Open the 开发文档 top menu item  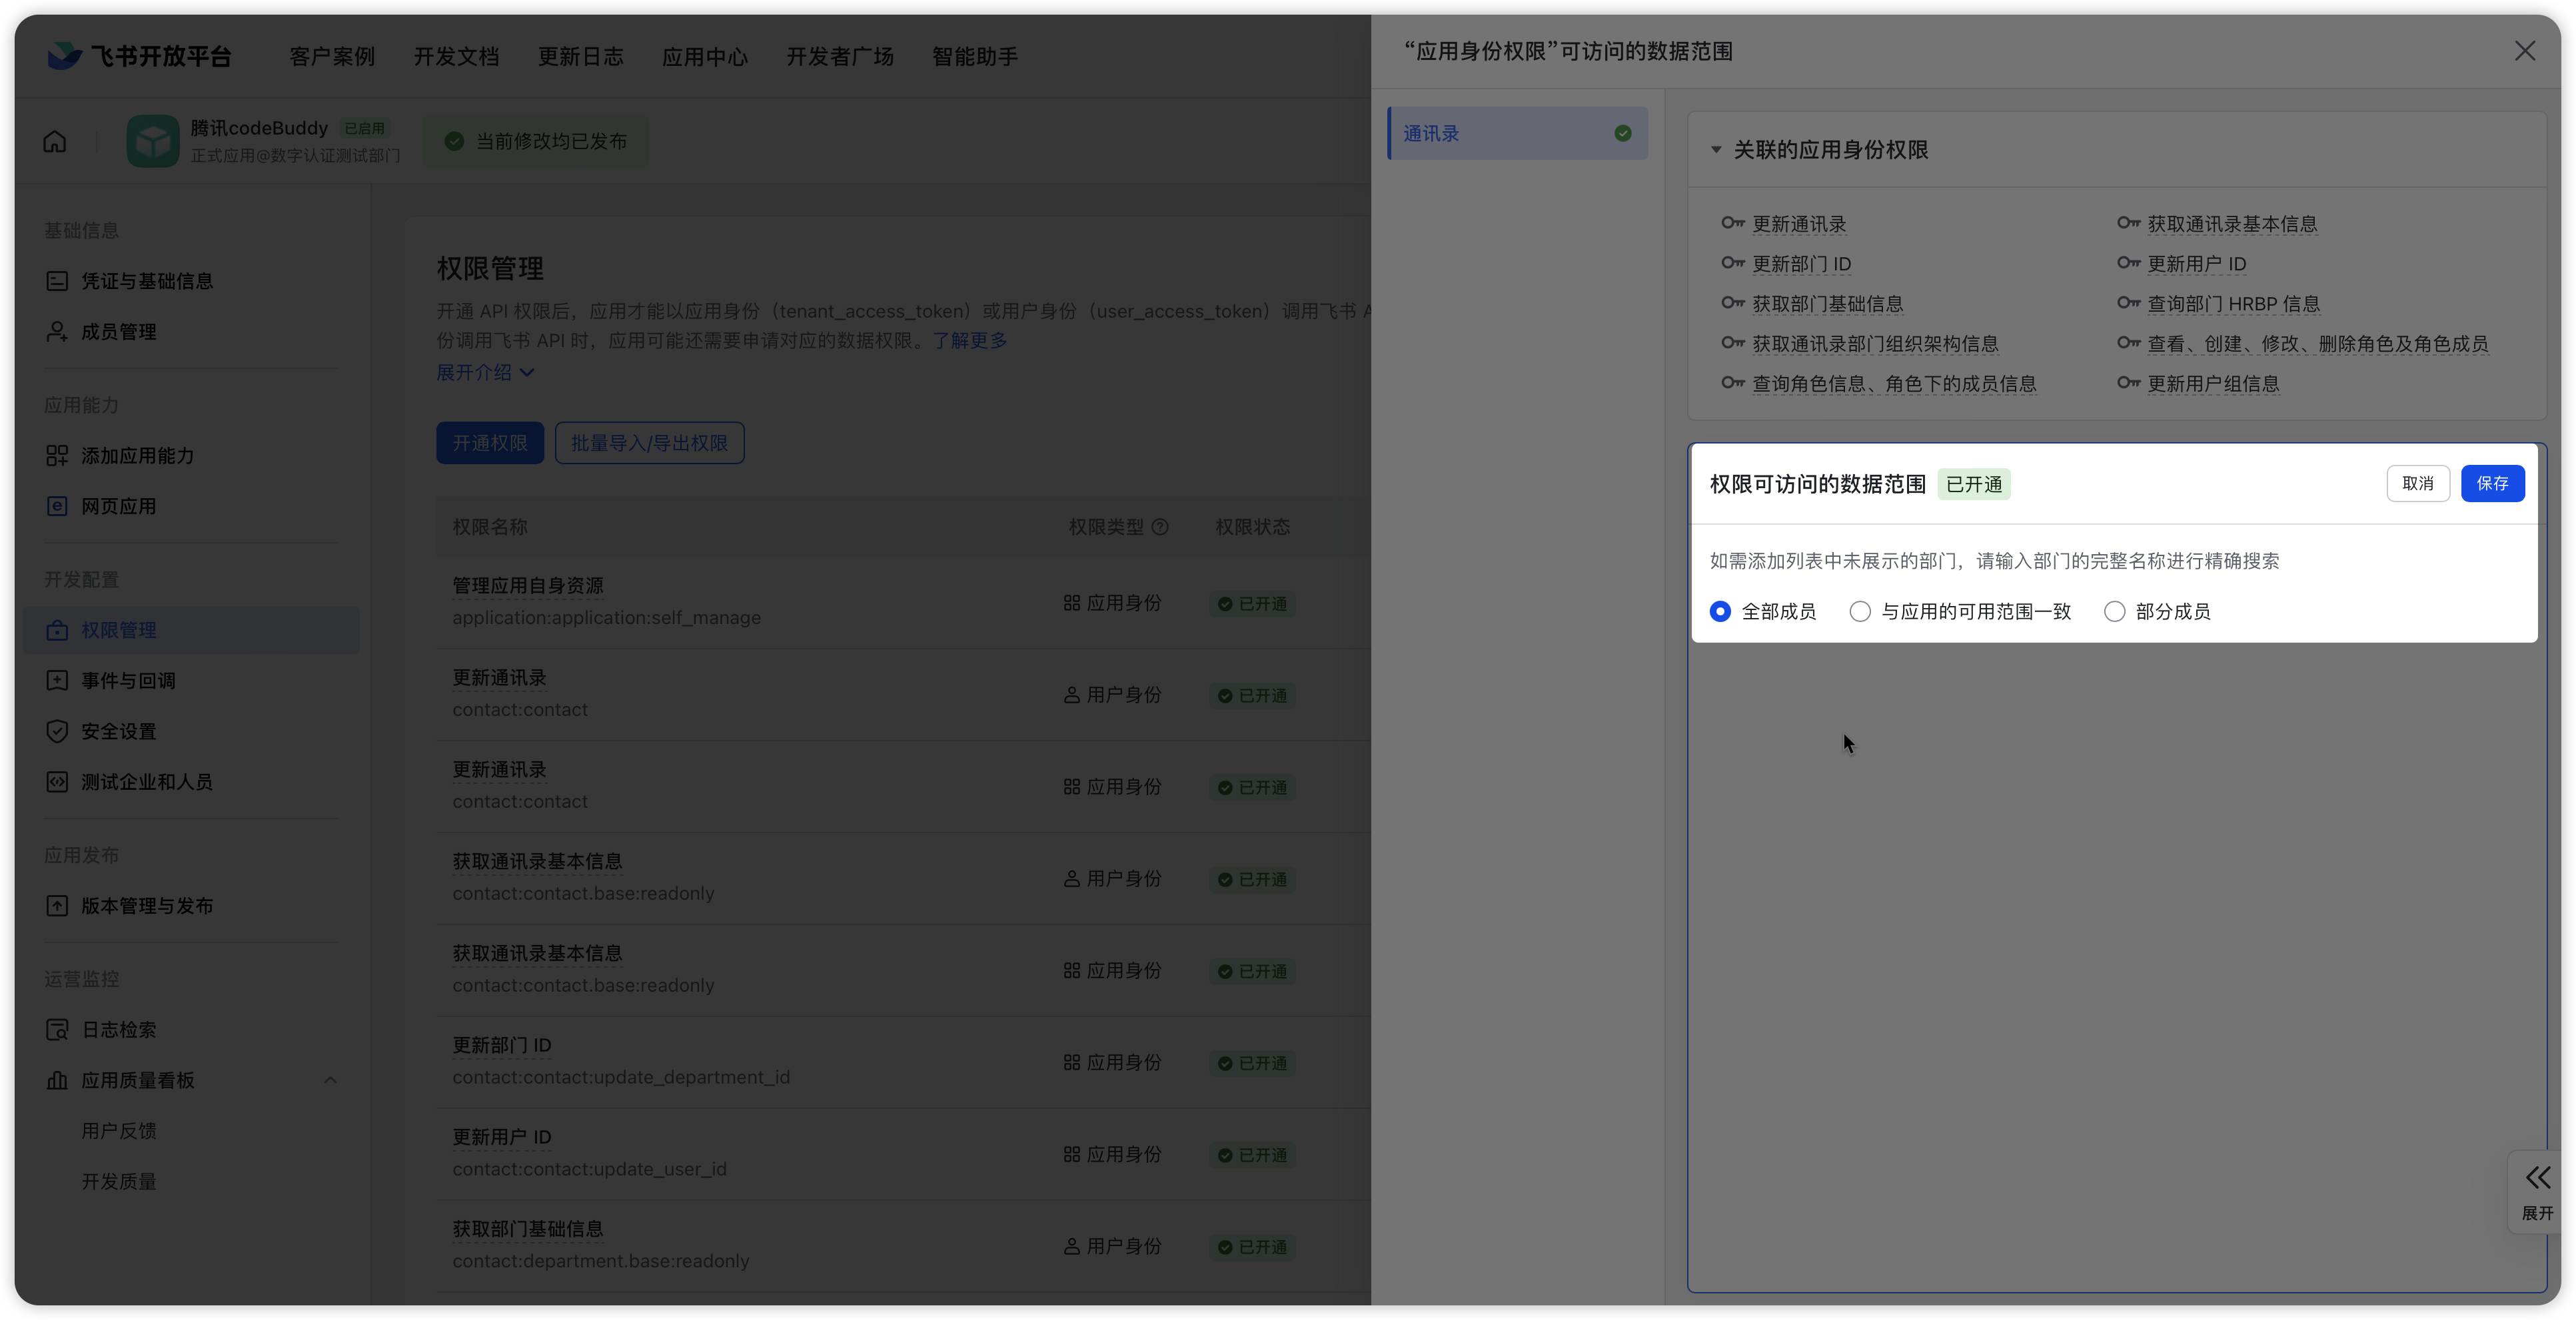click(456, 57)
